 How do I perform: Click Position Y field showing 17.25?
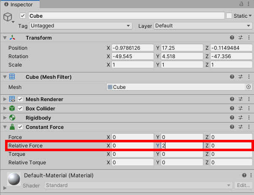tap(182, 48)
